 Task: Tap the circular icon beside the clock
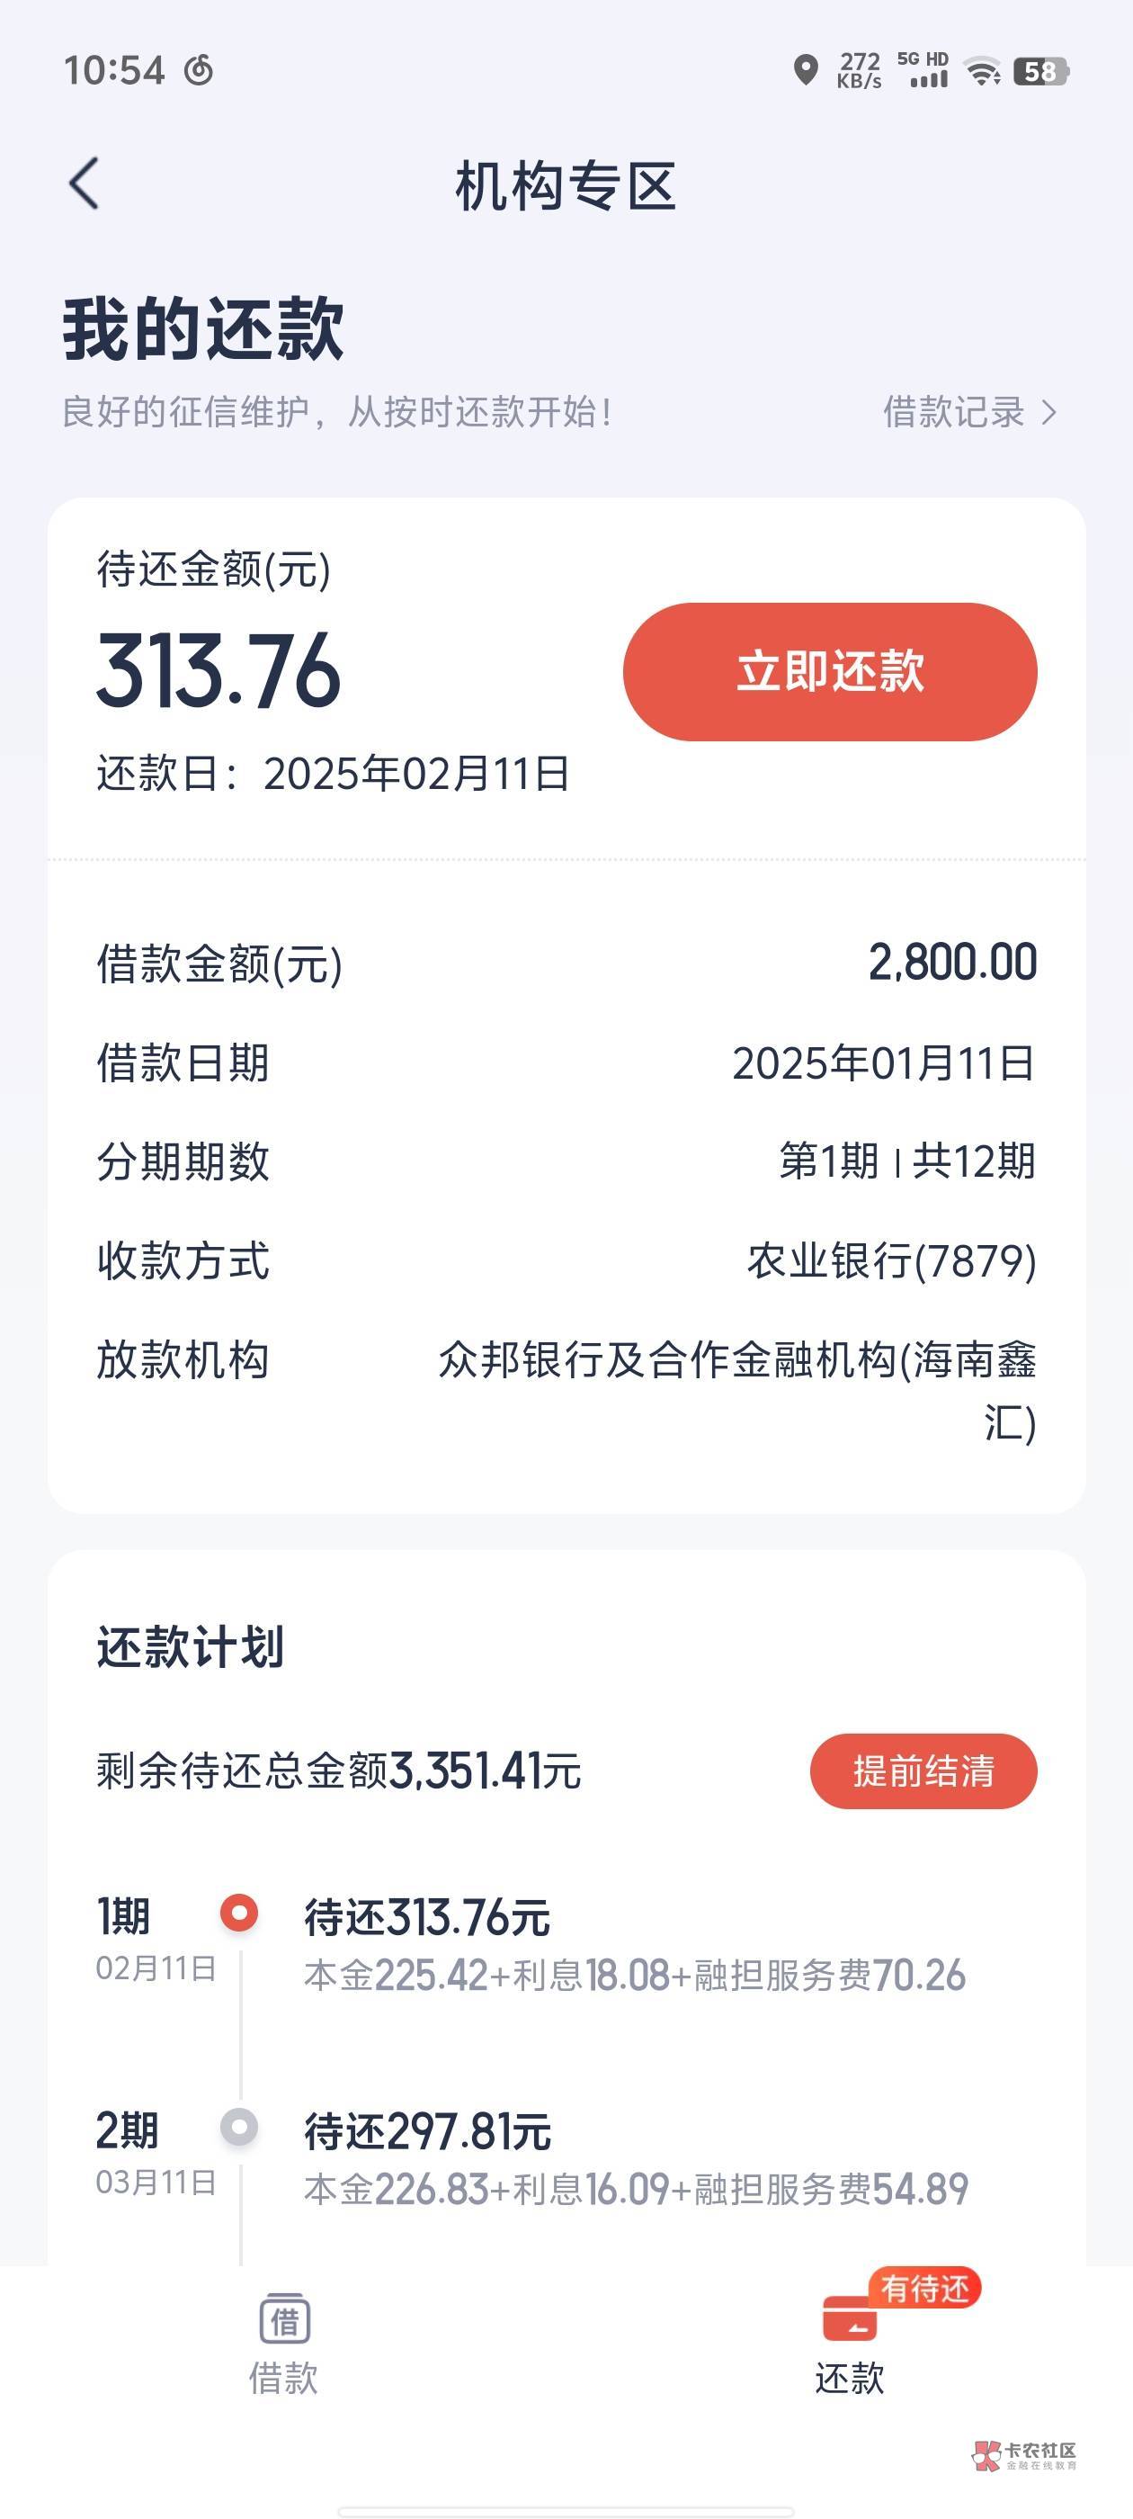(x=199, y=70)
